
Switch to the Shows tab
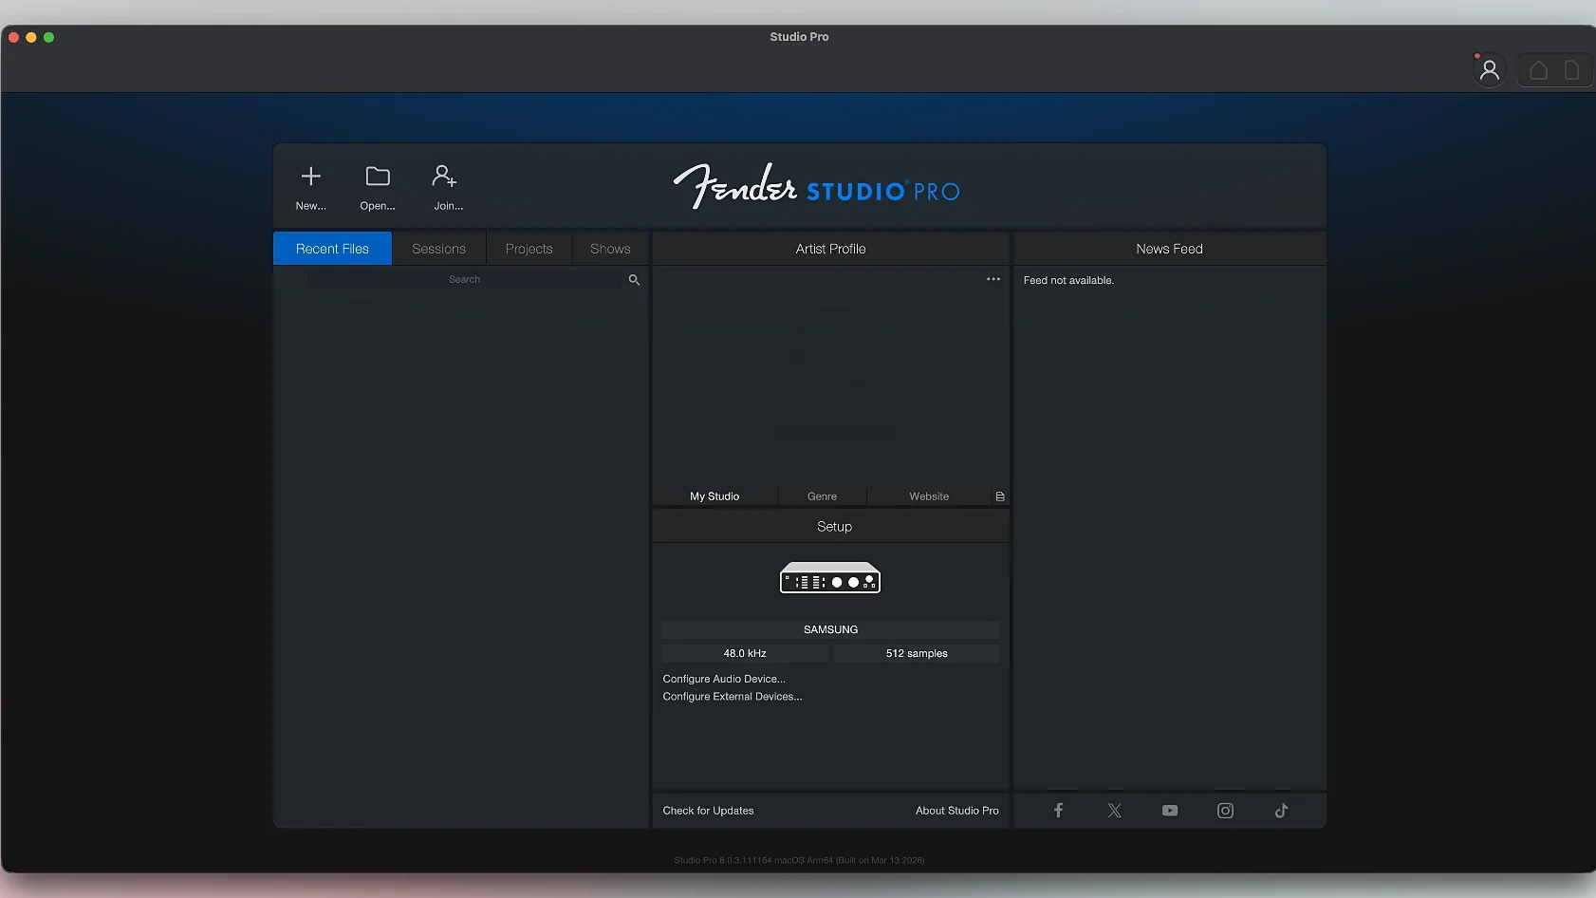point(610,249)
